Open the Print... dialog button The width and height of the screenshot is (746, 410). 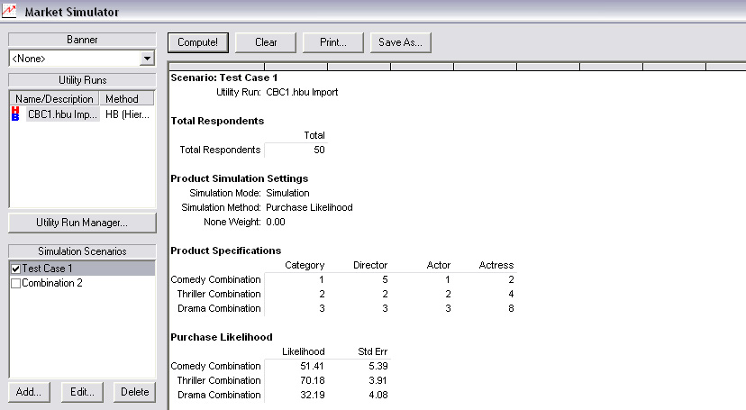point(333,42)
